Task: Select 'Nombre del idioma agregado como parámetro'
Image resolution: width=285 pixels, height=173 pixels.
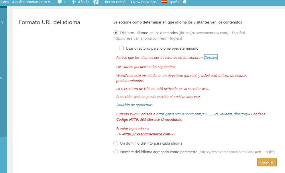Action: click(x=116, y=152)
